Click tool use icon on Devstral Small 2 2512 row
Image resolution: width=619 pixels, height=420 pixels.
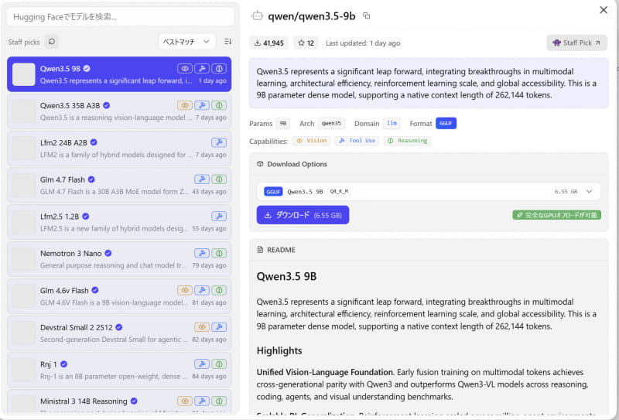point(219,327)
